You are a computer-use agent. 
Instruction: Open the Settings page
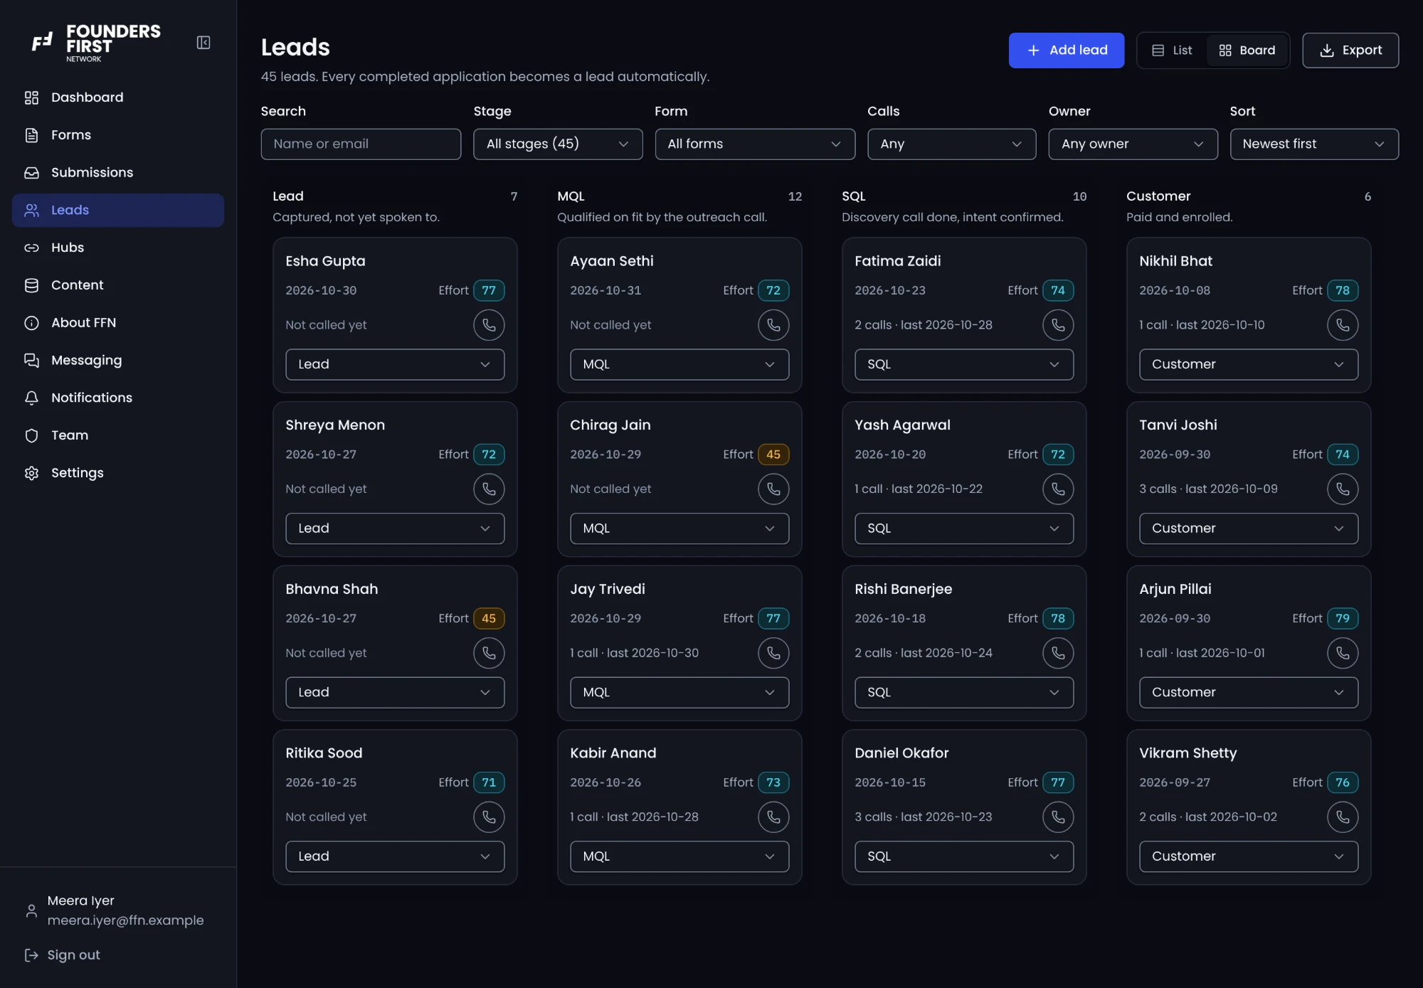pos(118,473)
